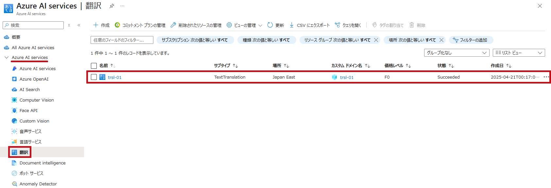This screenshot has width=551, height=188.
Task: Open 削除されたリソースの管理
Action: (196, 25)
